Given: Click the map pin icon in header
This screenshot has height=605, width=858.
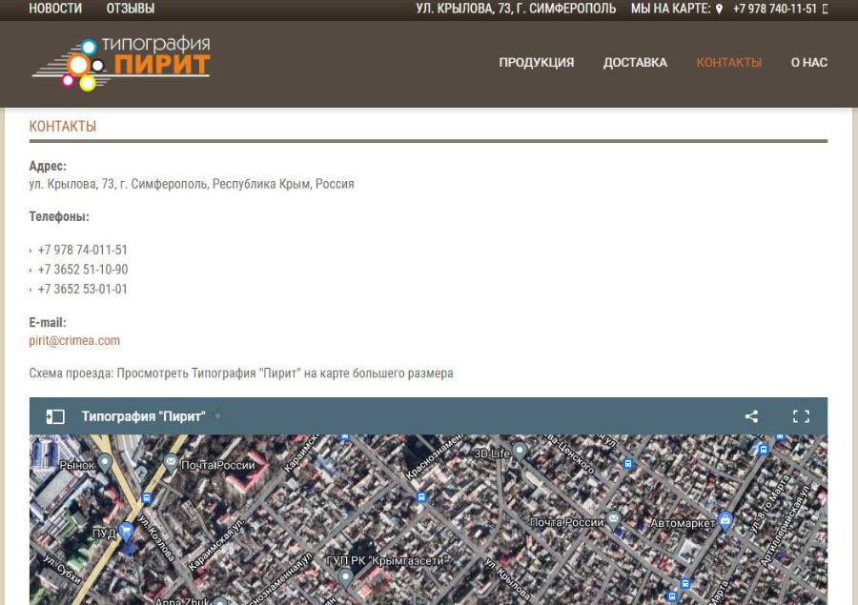Looking at the screenshot, I should point(719,9).
